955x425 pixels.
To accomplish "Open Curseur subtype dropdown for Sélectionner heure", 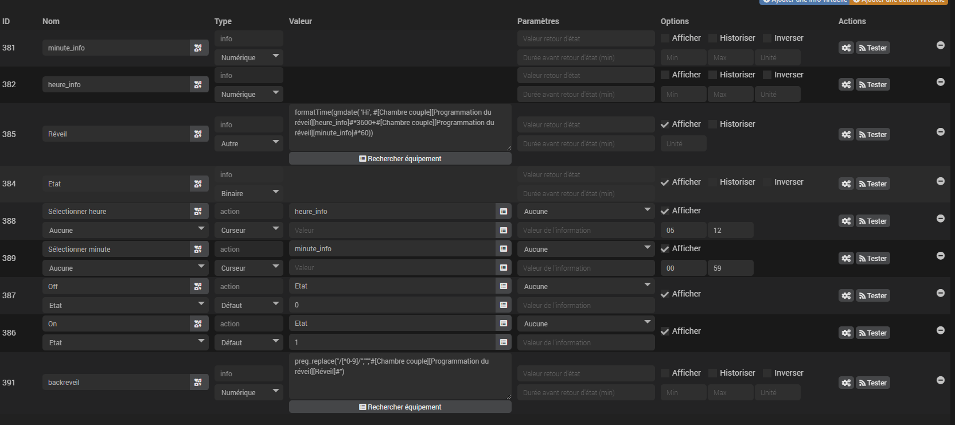I will pos(249,230).
